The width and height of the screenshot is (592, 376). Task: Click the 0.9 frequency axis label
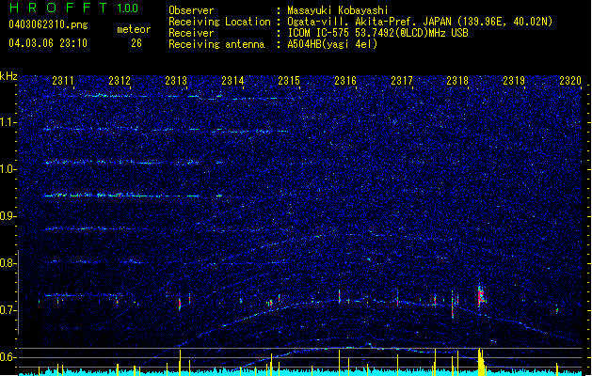pos(8,216)
